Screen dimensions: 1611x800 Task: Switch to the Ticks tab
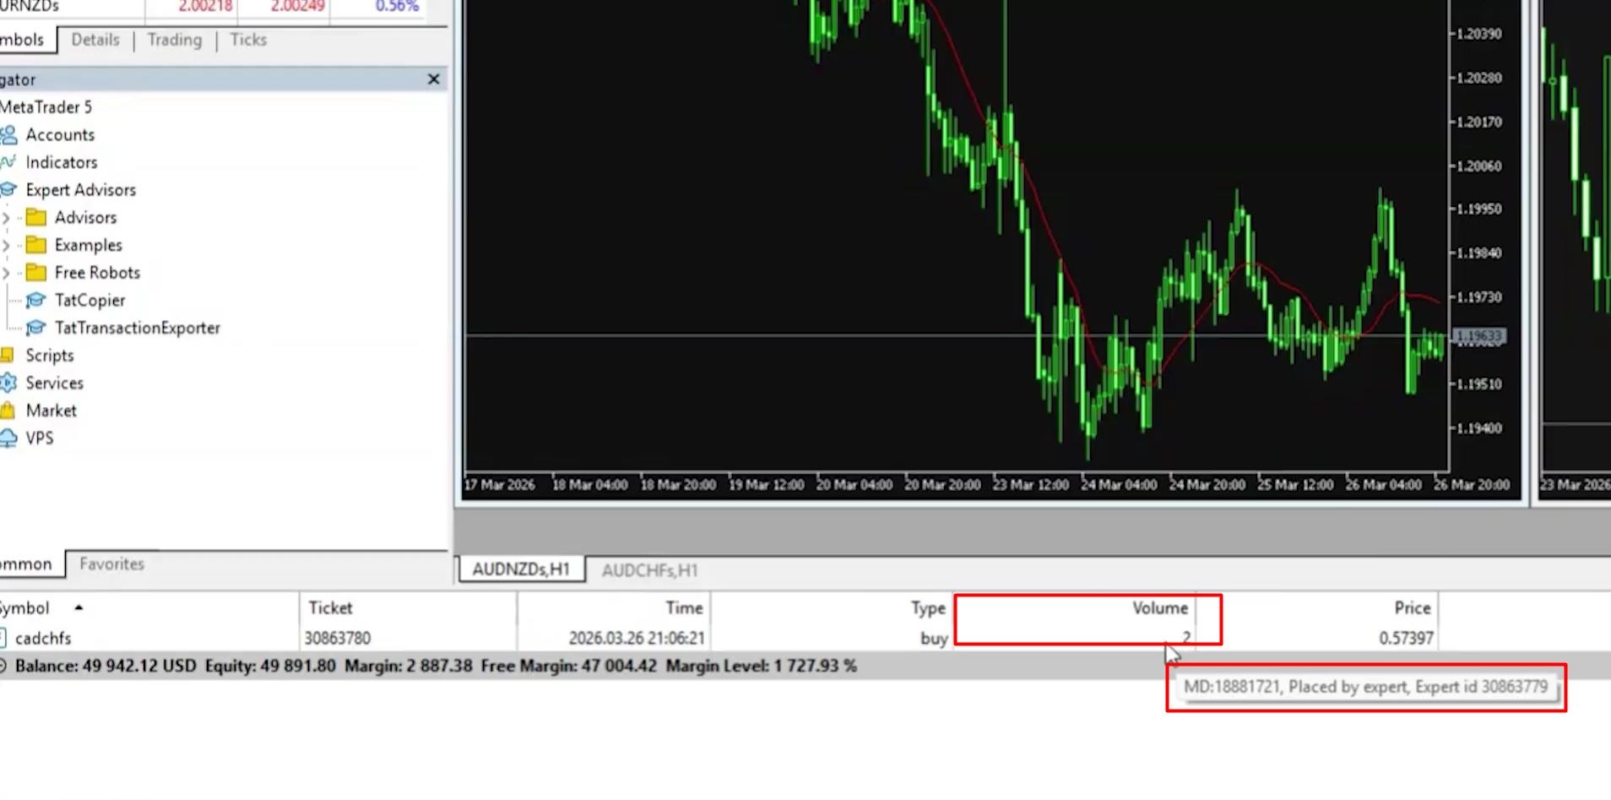point(248,40)
